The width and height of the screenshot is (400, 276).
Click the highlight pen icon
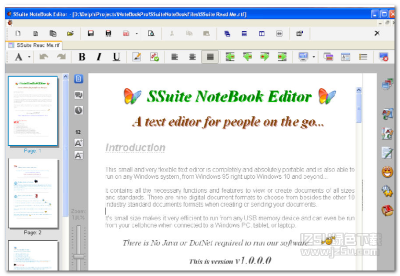tap(136, 57)
